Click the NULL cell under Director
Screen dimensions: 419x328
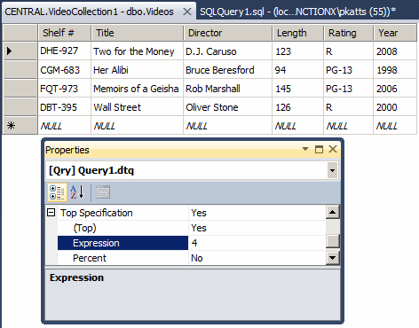227,126
